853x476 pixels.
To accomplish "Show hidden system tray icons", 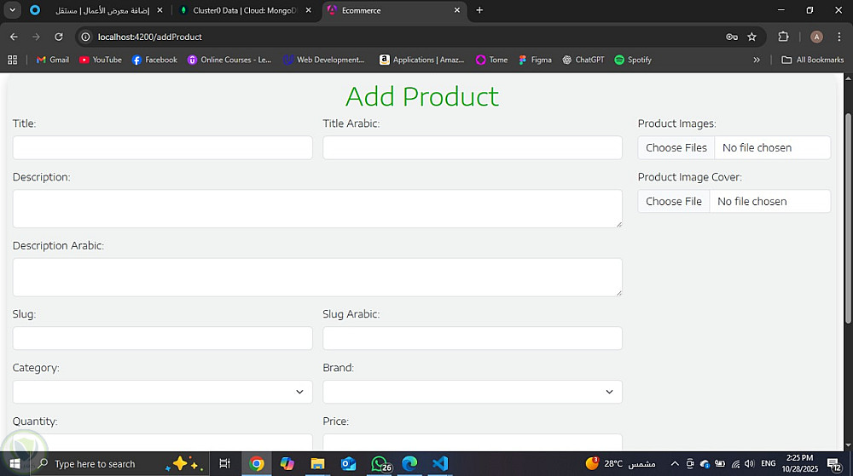I will coord(675,463).
